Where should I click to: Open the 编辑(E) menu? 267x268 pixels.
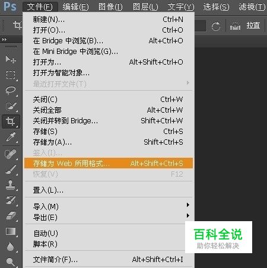point(75,7)
